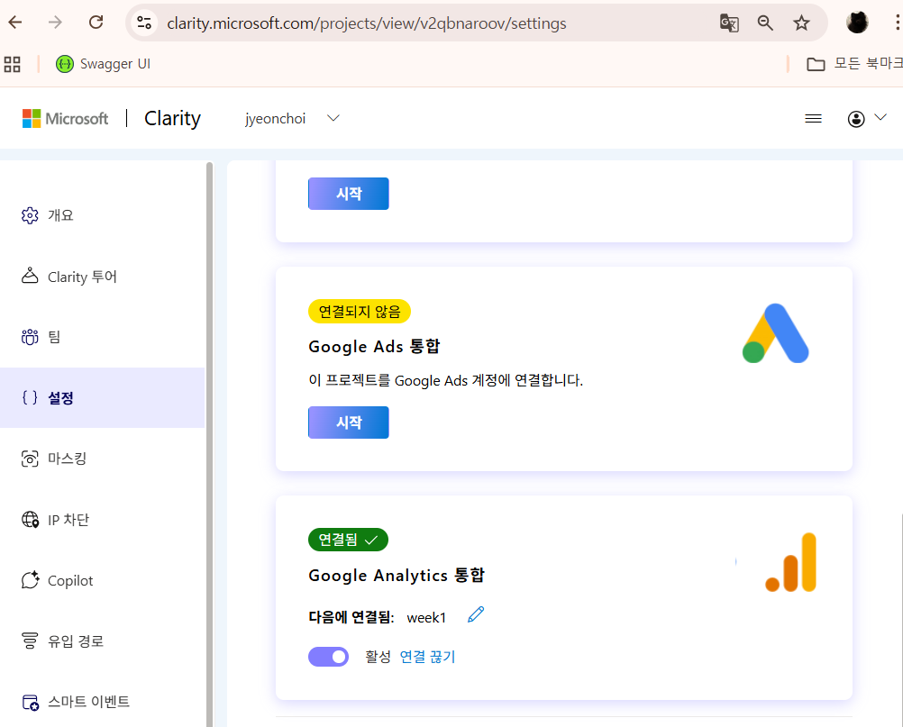Click the Microsoft logo
The width and height of the screenshot is (903, 727).
point(65,119)
